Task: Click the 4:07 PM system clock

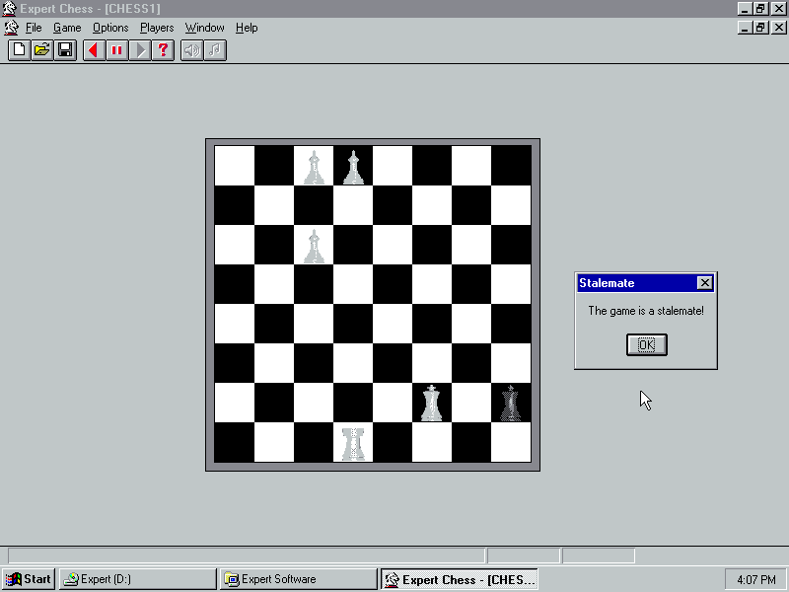Action: click(755, 580)
